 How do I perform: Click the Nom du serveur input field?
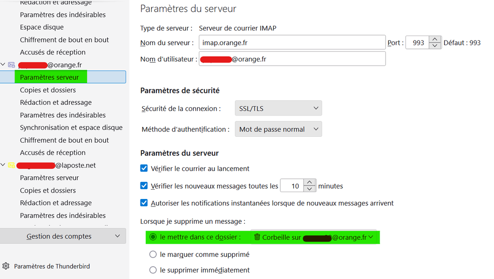tap(292, 43)
